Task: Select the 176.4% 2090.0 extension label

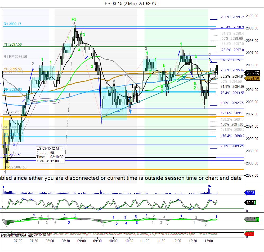Action: click(x=232, y=136)
